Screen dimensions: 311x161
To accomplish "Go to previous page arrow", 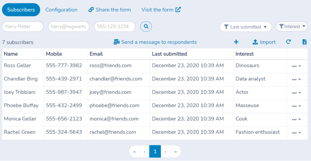I will (x=144, y=151).
